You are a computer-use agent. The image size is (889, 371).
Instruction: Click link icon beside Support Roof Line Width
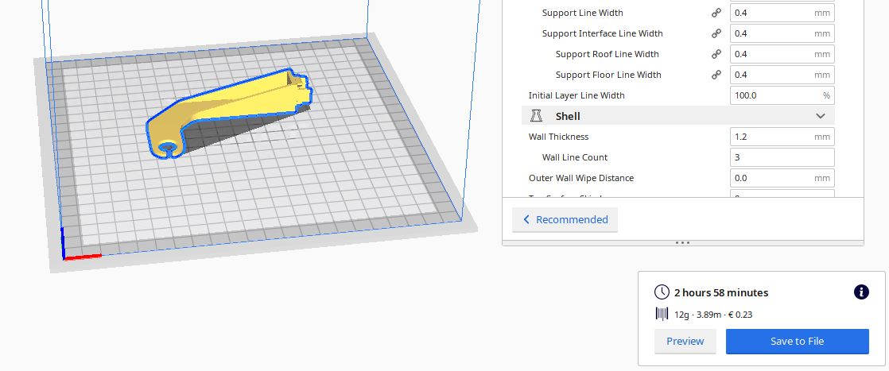click(716, 54)
